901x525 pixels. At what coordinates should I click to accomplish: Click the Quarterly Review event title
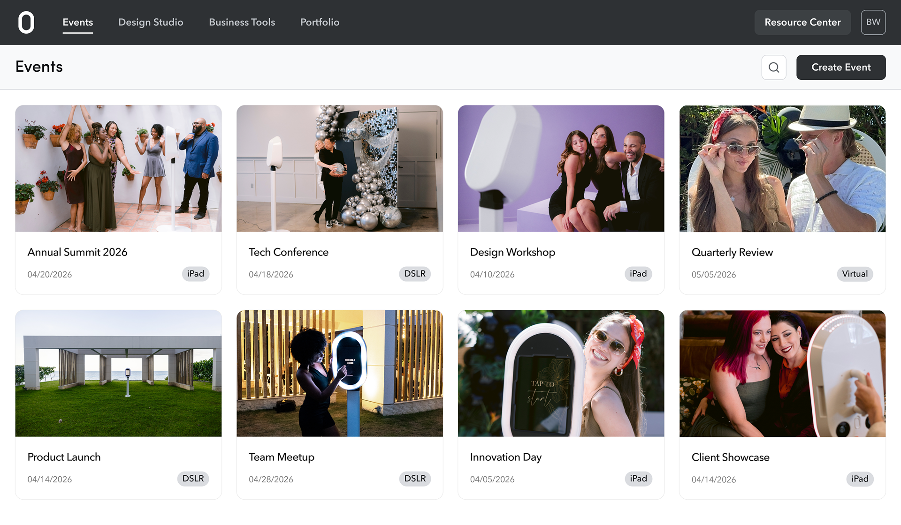coord(732,252)
